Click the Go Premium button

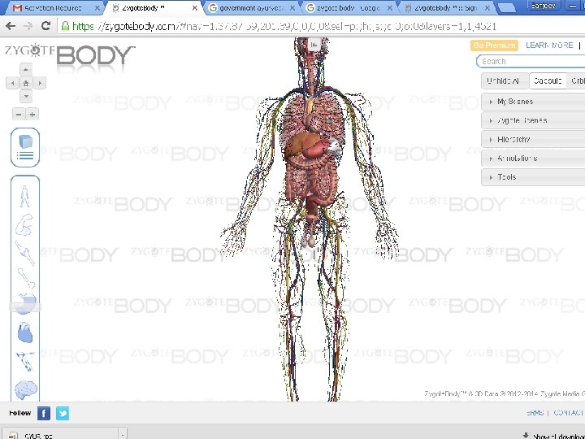pyautogui.click(x=494, y=46)
